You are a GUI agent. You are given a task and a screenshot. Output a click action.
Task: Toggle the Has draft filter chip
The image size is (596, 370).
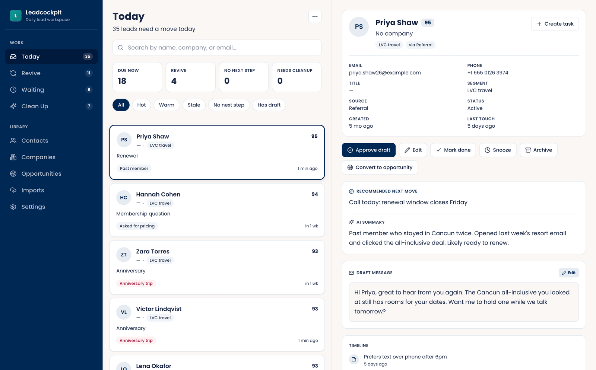coord(269,105)
